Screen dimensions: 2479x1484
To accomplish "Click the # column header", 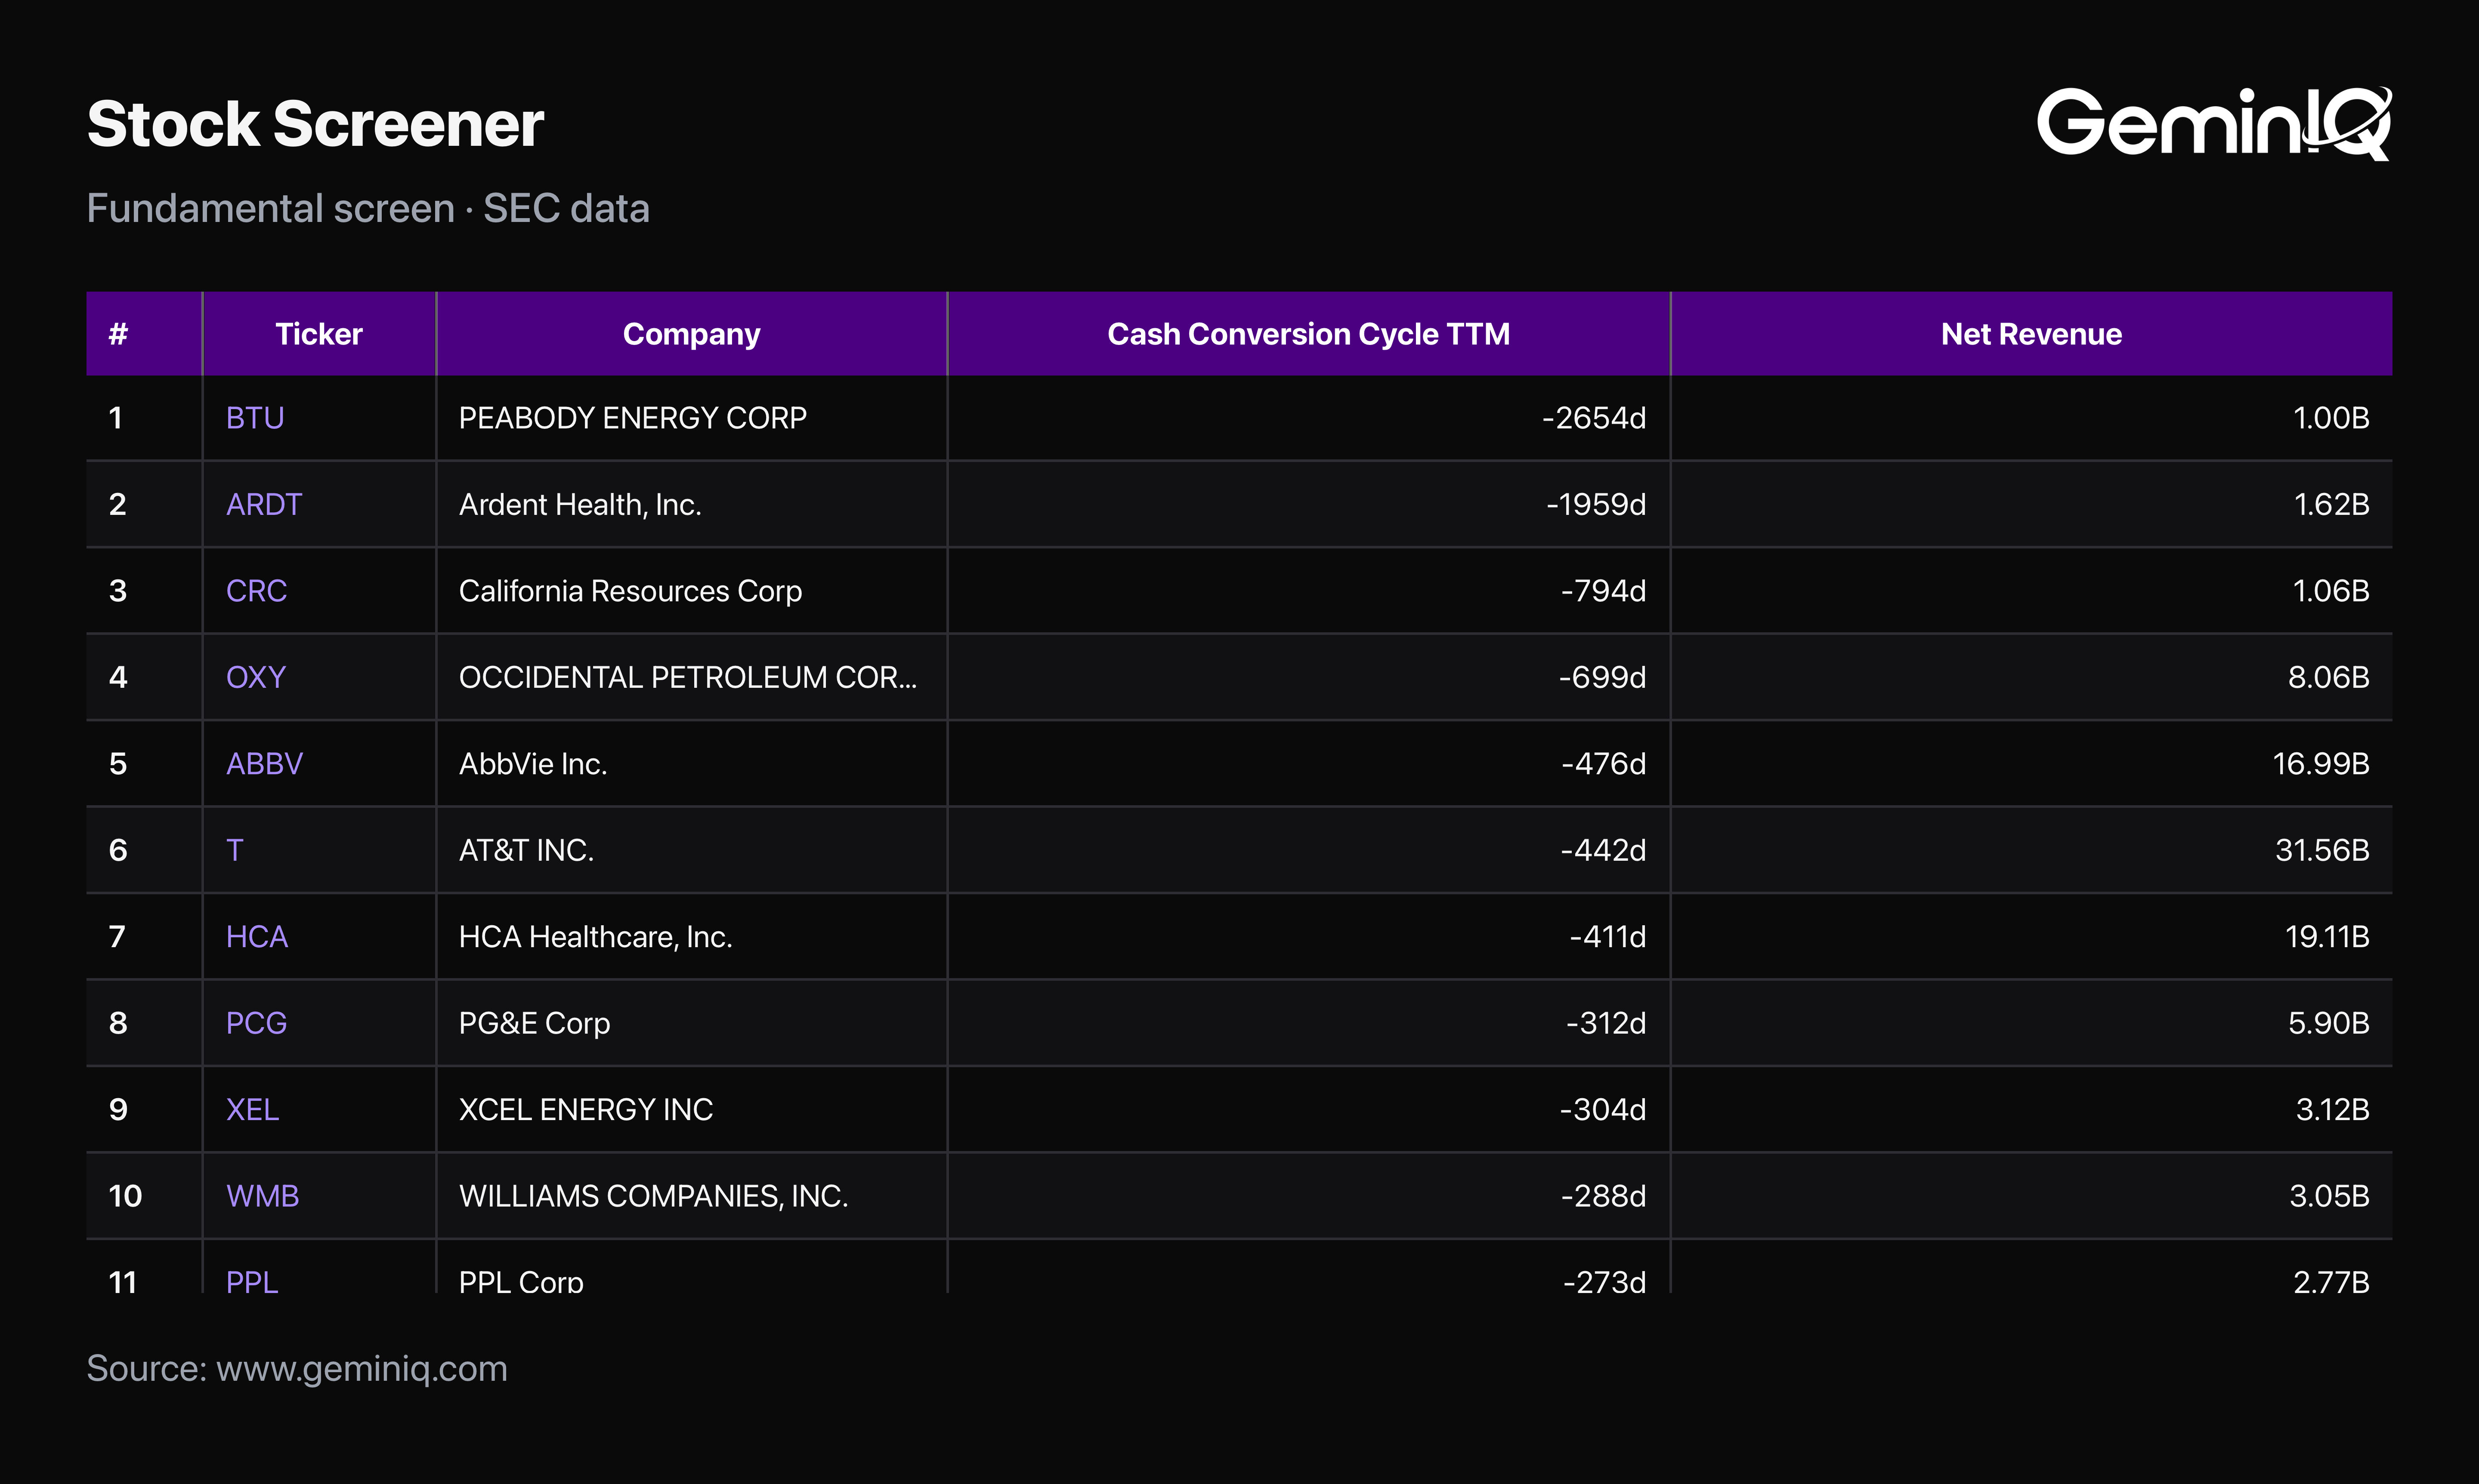I will (144, 334).
